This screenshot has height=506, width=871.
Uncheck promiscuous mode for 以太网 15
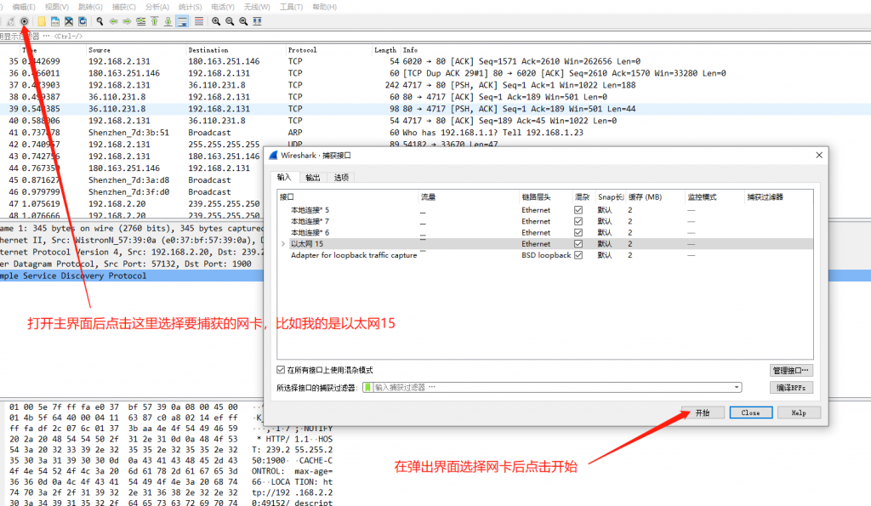[x=579, y=243]
